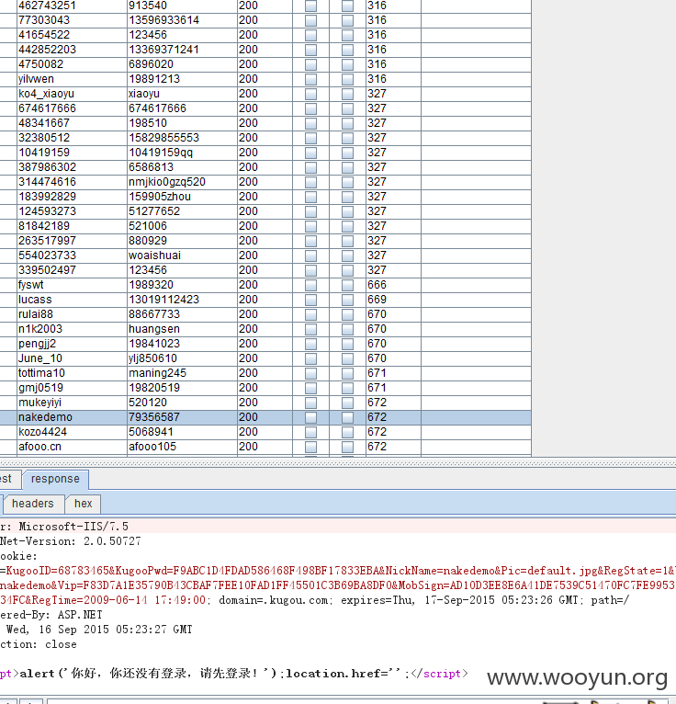Tick the first checkbox in nakedemo row

click(310, 417)
